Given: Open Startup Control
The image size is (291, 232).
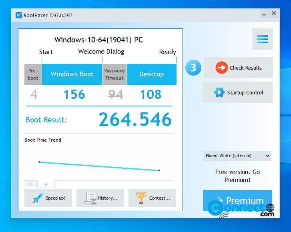Looking at the screenshot, I should click(238, 92).
